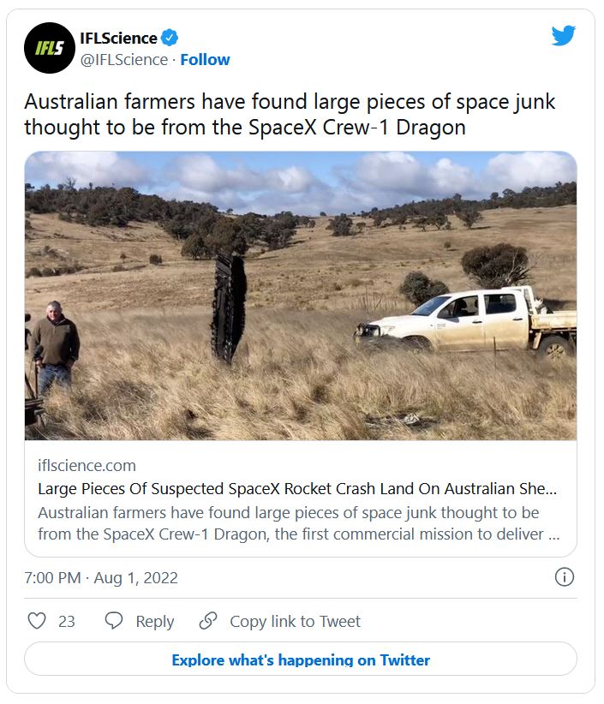604x704 pixels.
Task: Click the 23 likes count
Action: tap(67, 622)
